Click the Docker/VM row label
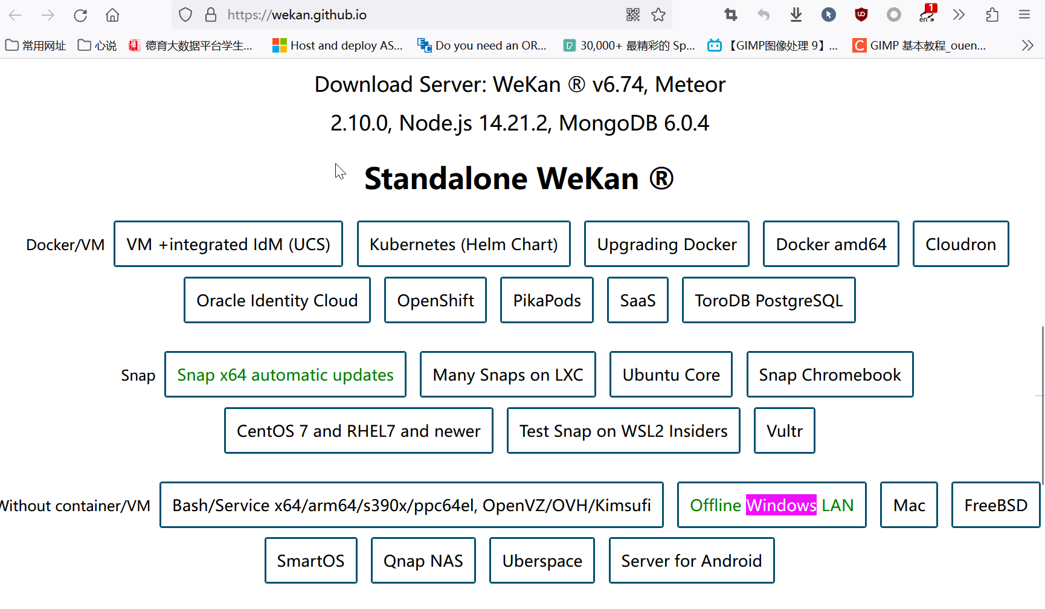 (x=65, y=245)
